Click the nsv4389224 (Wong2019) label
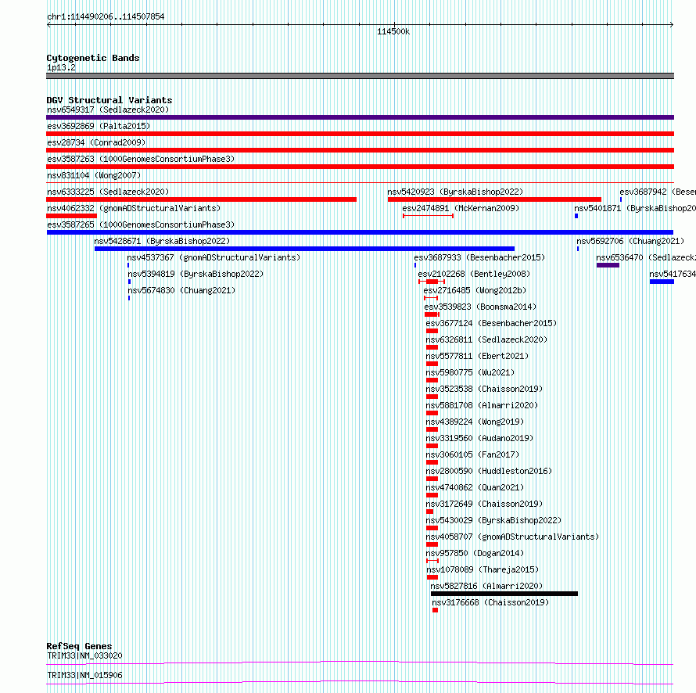The width and height of the screenshot is (696, 693). click(475, 422)
